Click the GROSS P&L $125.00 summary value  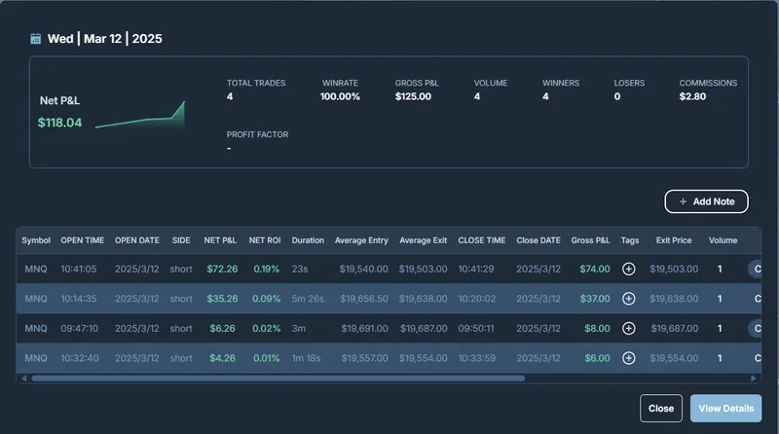(413, 96)
